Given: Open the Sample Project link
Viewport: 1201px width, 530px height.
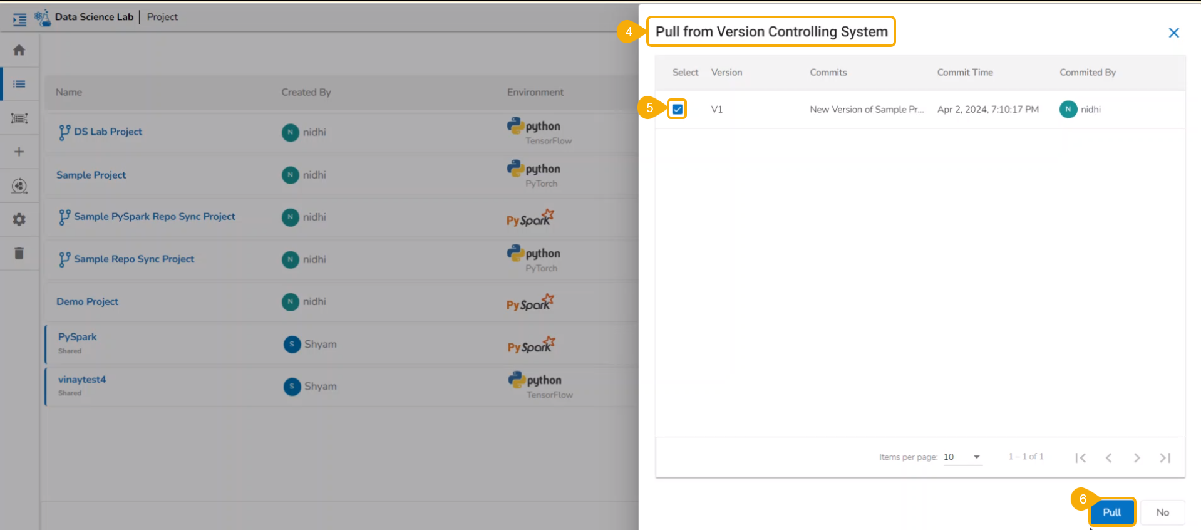Looking at the screenshot, I should [x=91, y=175].
